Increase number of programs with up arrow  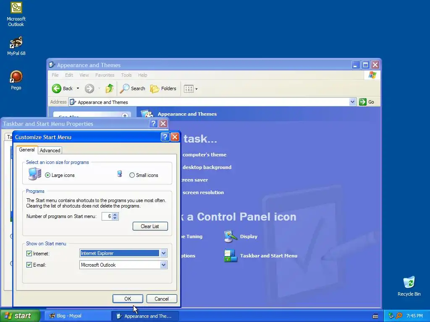[x=115, y=215]
